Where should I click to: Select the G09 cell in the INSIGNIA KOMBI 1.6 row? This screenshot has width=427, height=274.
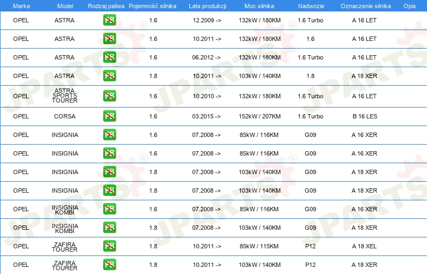(x=311, y=209)
